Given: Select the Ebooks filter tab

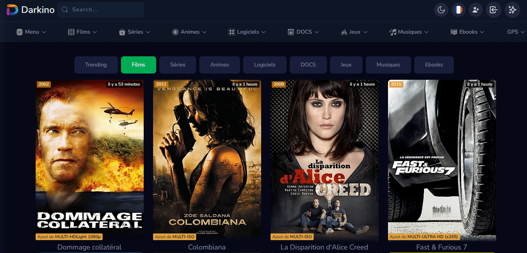Looking at the screenshot, I should click(434, 65).
